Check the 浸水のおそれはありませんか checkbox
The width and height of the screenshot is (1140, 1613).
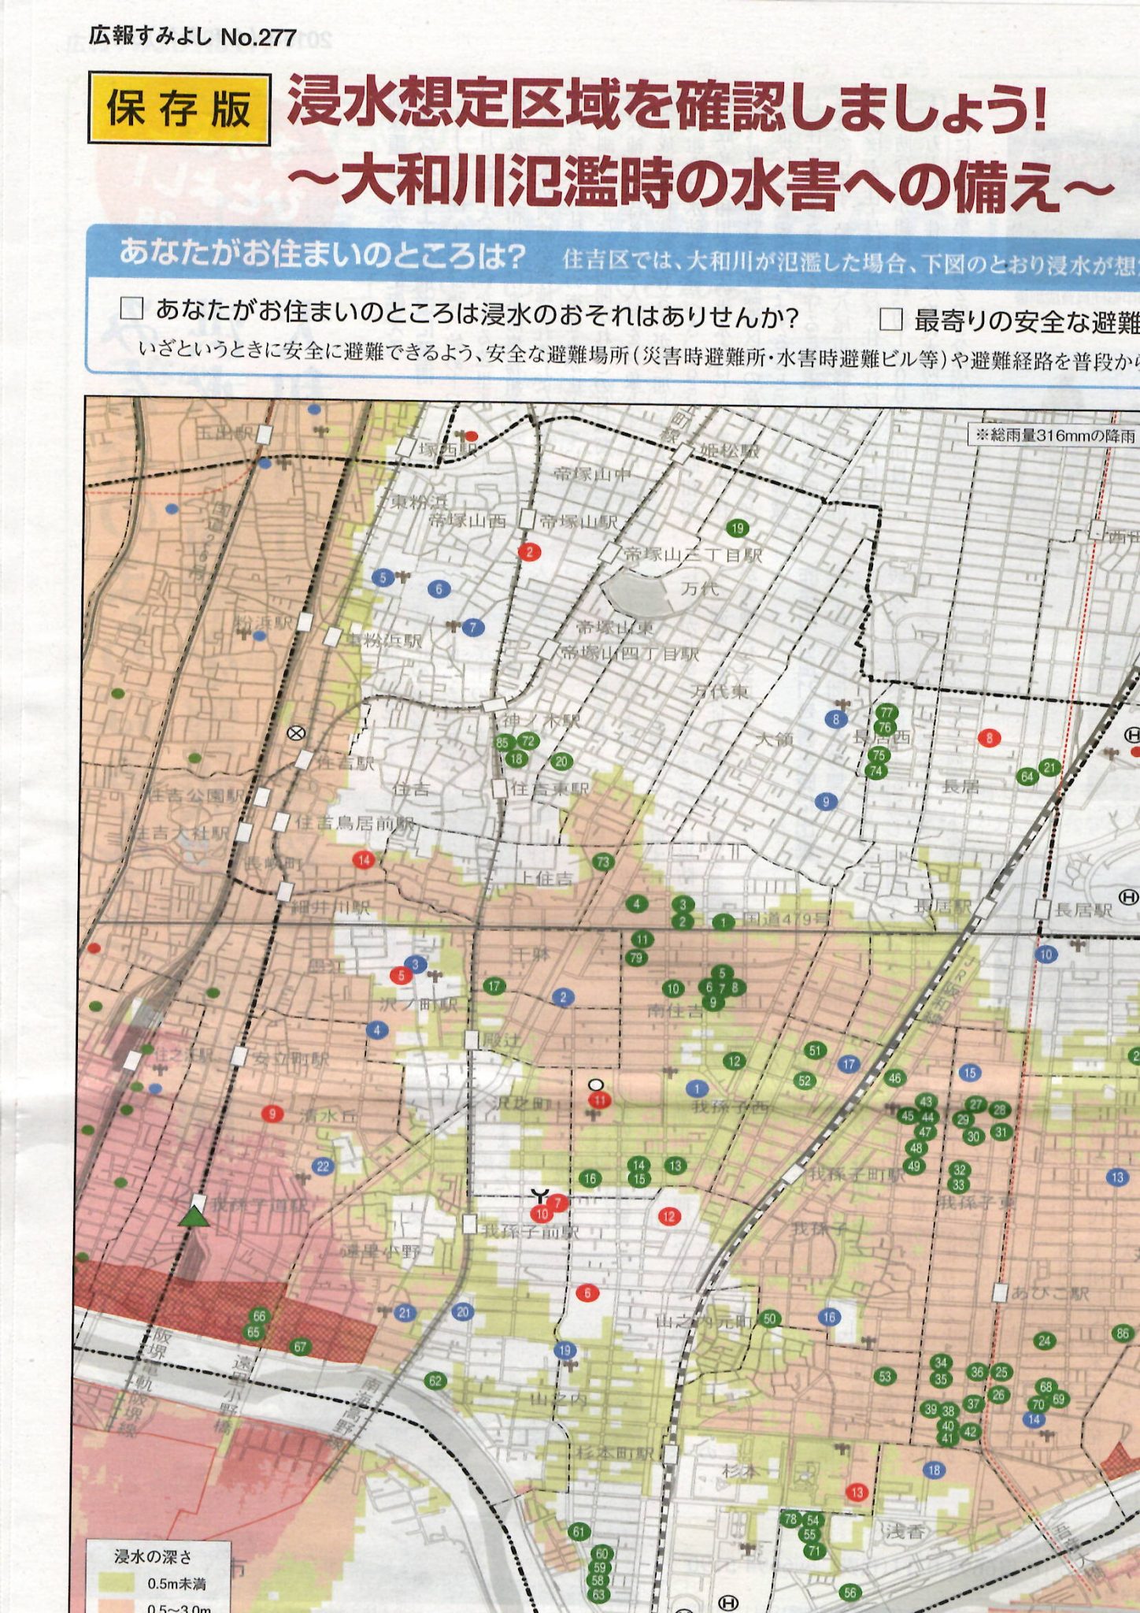(131, 308)
